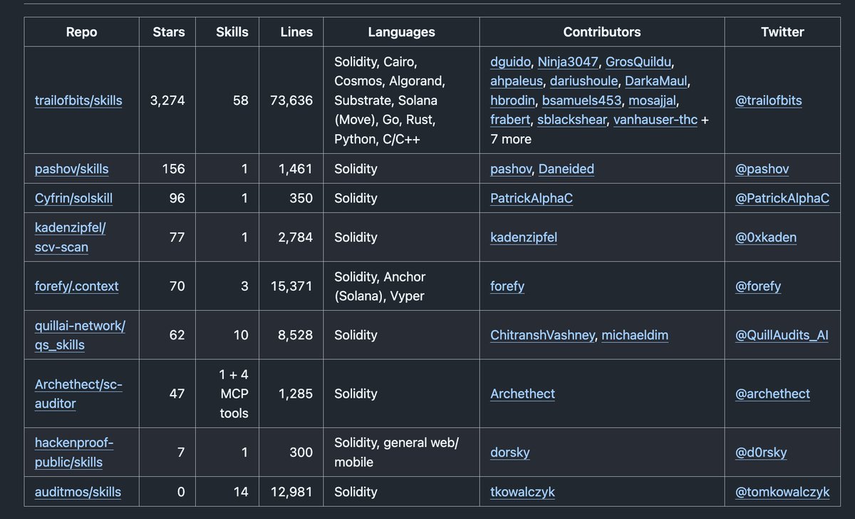Open the PatrickAlphaC contributor link
855x519 pixels.
pos(532,198)
